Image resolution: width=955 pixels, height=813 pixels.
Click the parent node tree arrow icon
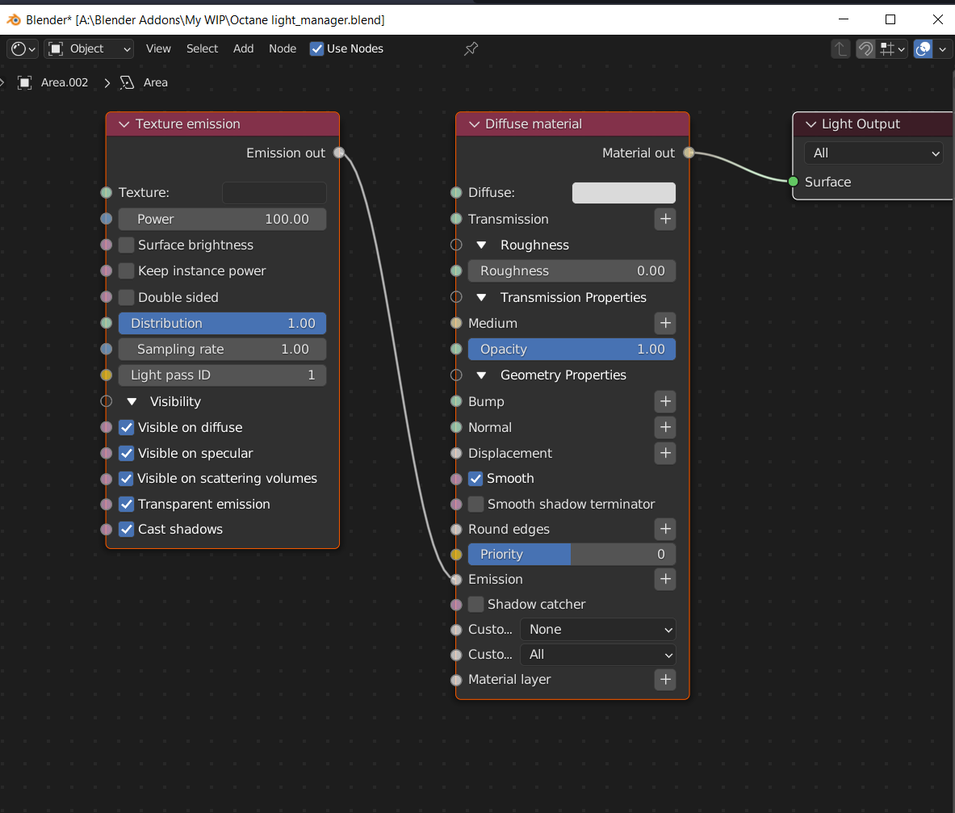[840, 49]
